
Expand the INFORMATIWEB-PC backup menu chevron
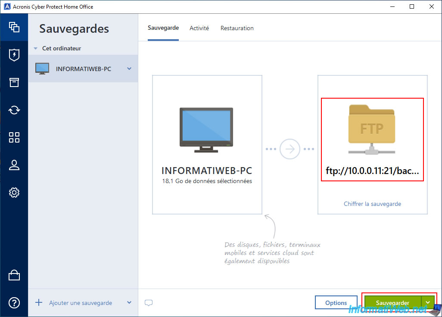click(x=129, y=68)
